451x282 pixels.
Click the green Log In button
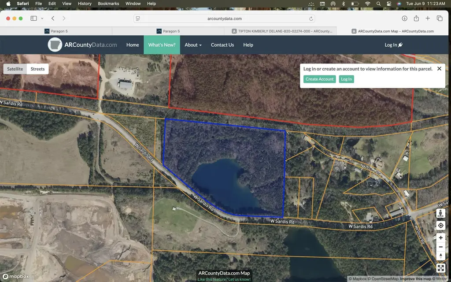[x=346, y=79]
